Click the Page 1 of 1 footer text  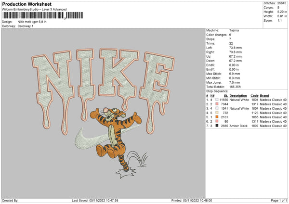[x=279, y=201]
